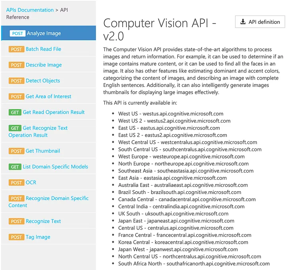Click the Korea Central endpoint entry
The height and width of the screenshot is (270, 287).
coord(183,242)
